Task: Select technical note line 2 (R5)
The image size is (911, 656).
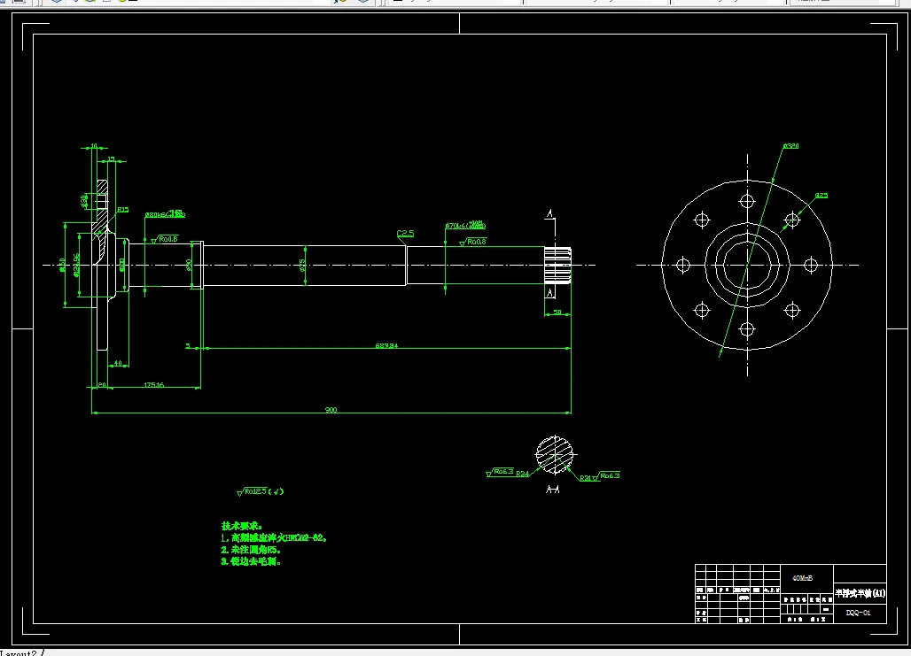Action: coord(251,550)
